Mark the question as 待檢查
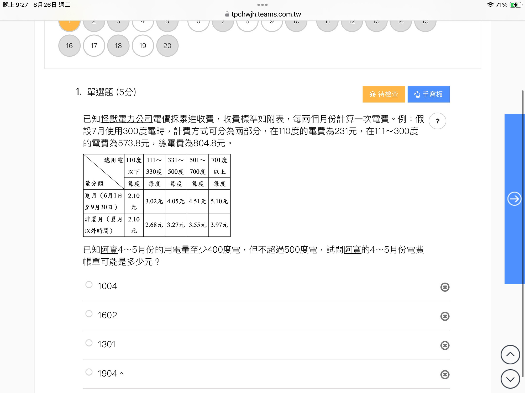This screenshot has width=525, height=393. coord(384,94)
